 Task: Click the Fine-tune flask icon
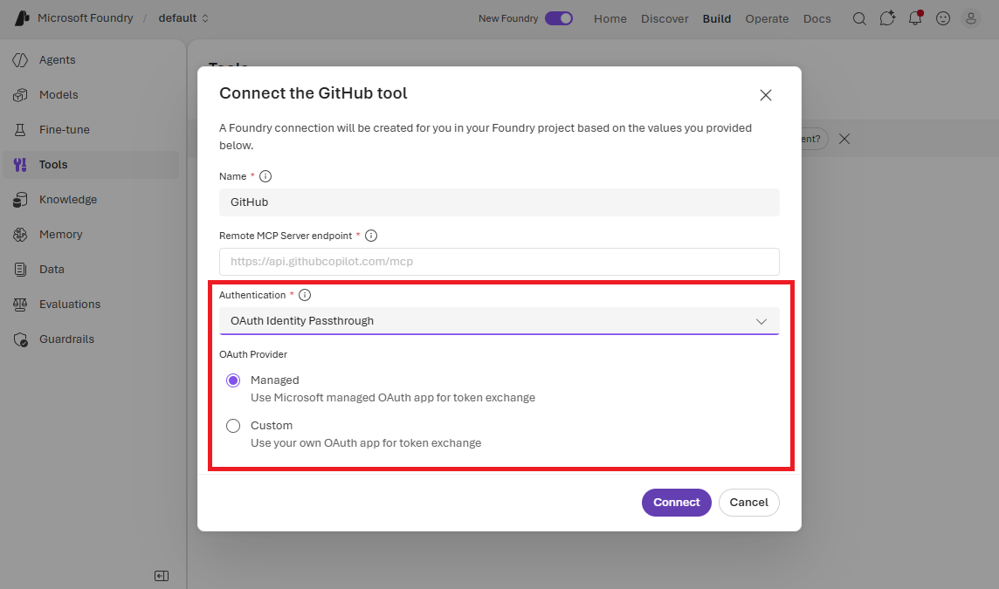click(20, 130)
